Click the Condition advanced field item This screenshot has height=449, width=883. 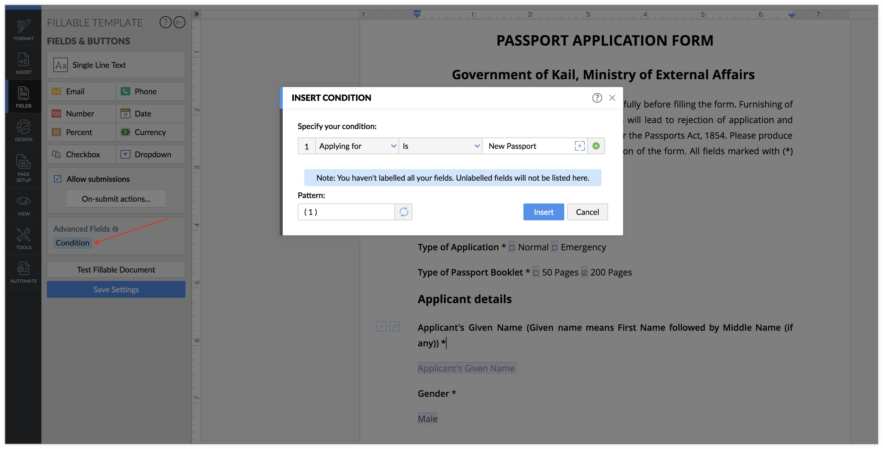(72, 242)
